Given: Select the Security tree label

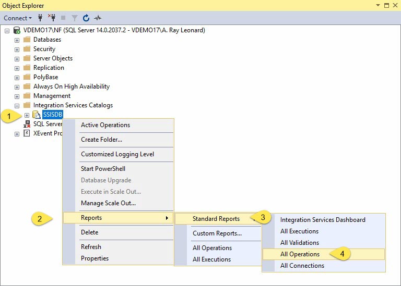Looking at the screenshot, I should coord(44,49).
